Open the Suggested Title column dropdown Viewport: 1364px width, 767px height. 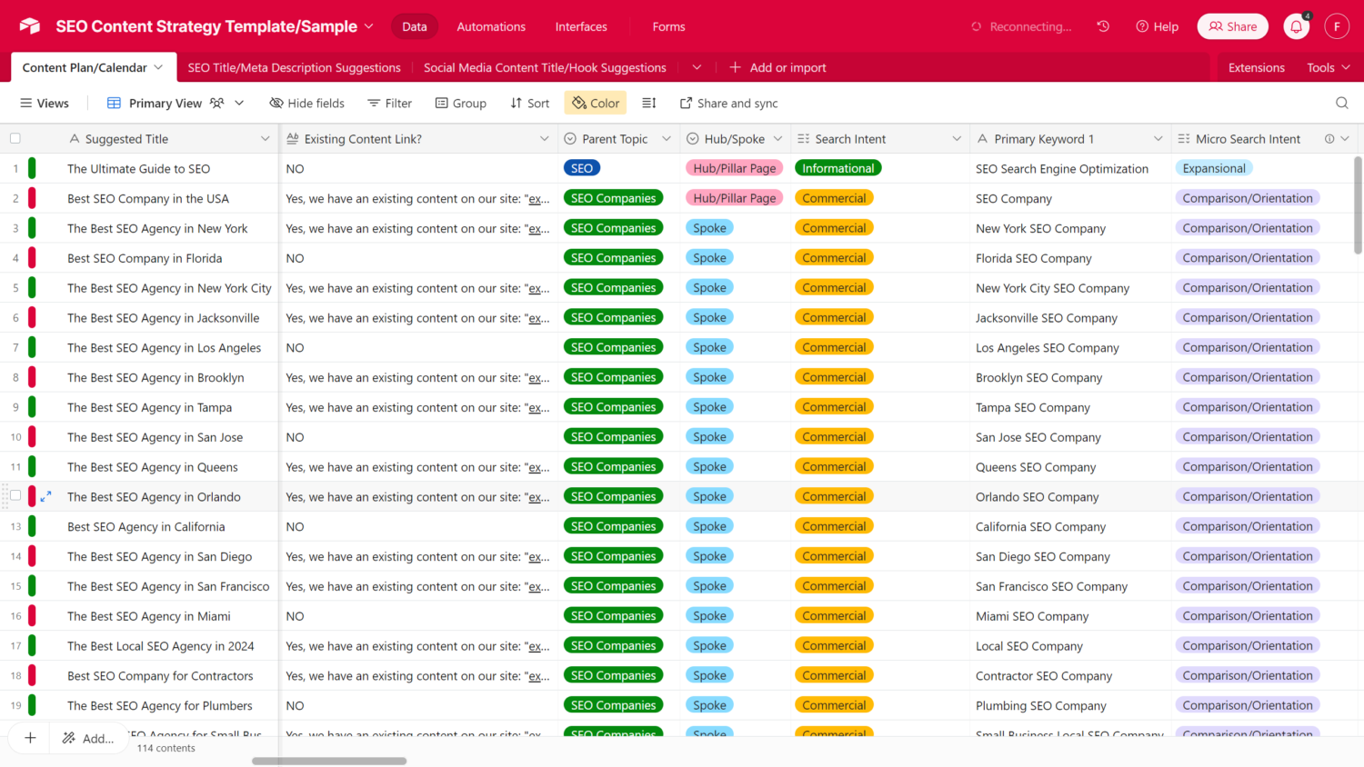point(265,139)
